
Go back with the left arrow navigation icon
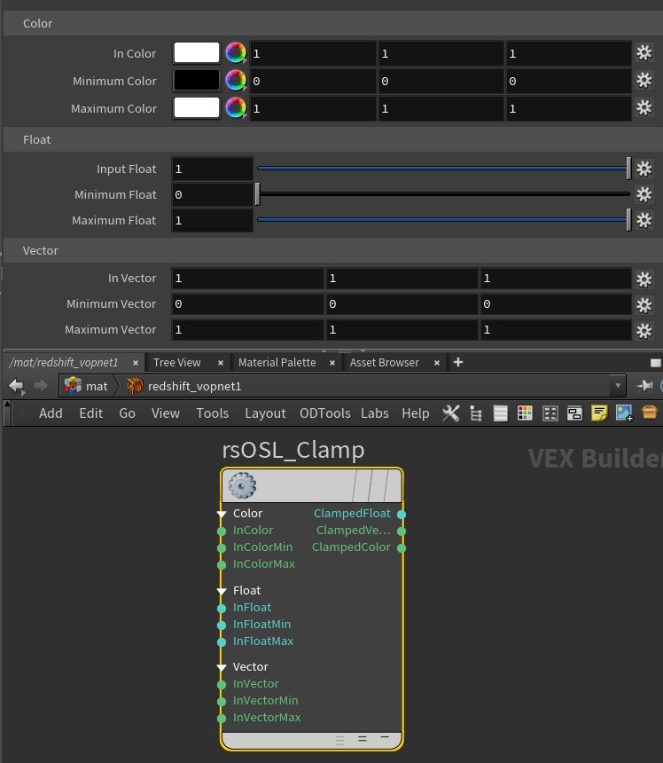coord(17,386)
